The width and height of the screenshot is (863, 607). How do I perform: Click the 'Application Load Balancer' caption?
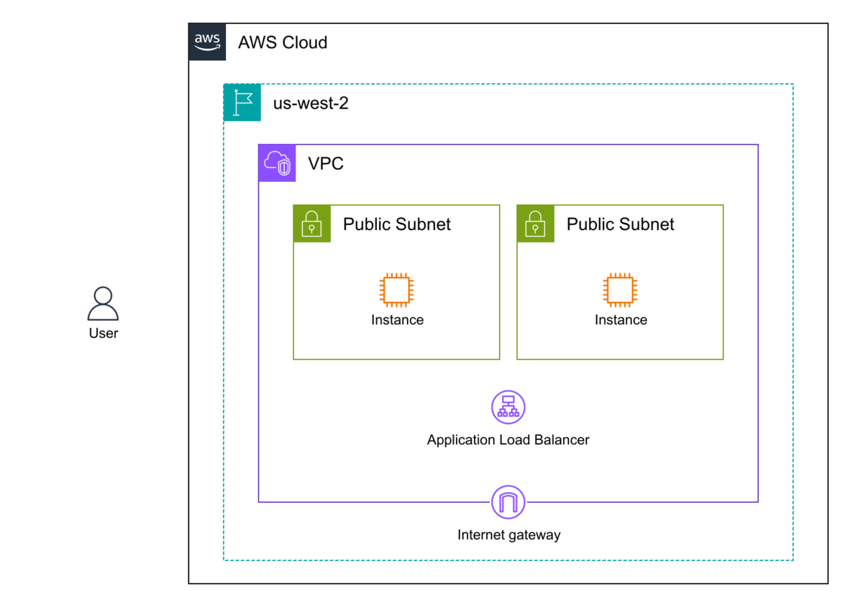[508, 439]
